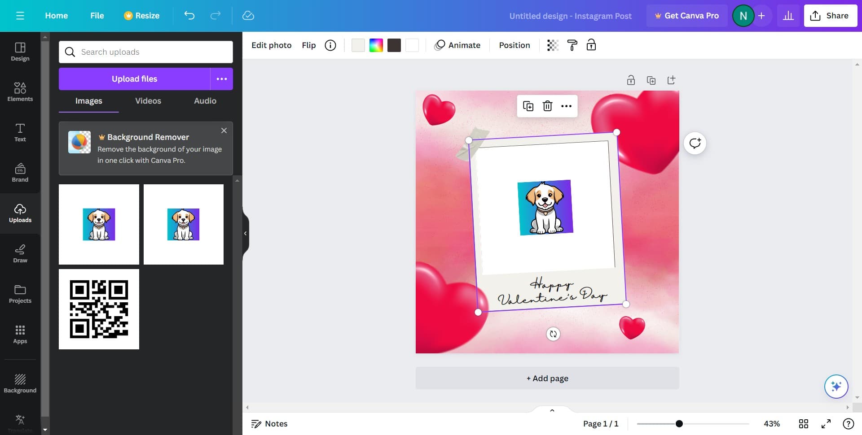Toggle page lock above the canvas
This screenshot has height=435, width=862.
(x=631, y=80)
